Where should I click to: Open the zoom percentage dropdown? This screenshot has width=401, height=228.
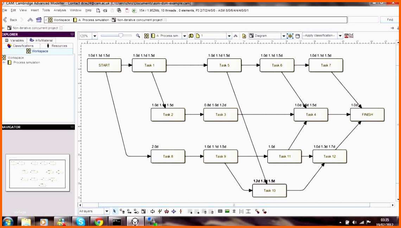point(95,36)
